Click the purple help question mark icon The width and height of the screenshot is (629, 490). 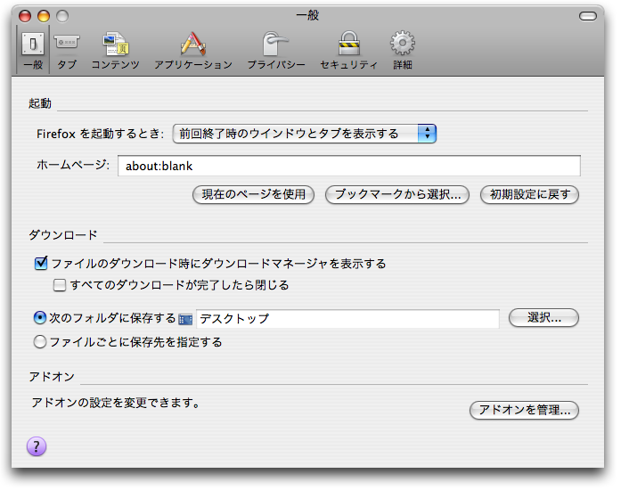pos(37,446)
